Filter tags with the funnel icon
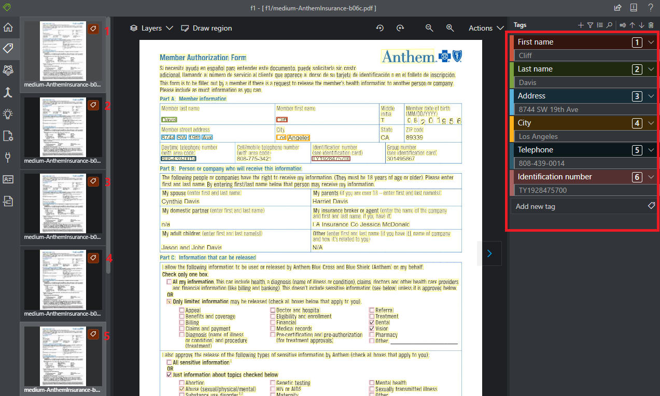The height and width of the screenshot is (396, 660). tap(590, 25)
